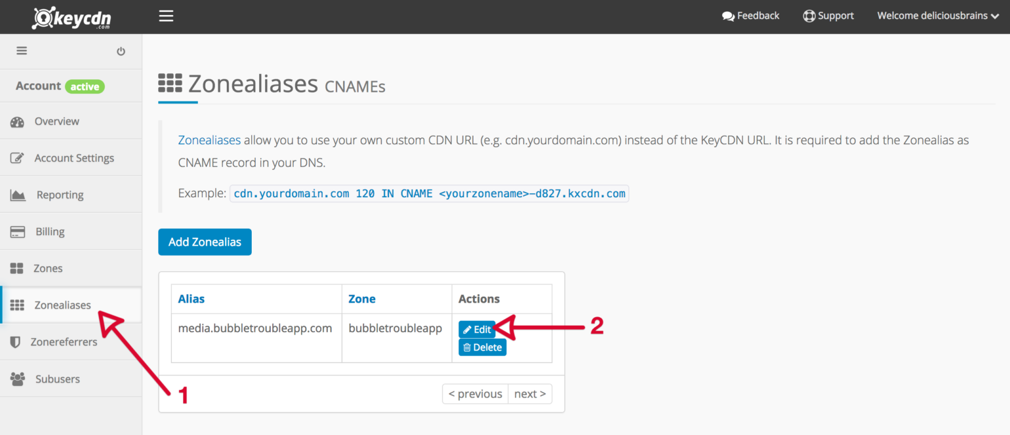Viewport: 1010px width, 435px height.
Task: Expand the Welcome deliciousbrains dropdown
Action: (x=941, y=16)
